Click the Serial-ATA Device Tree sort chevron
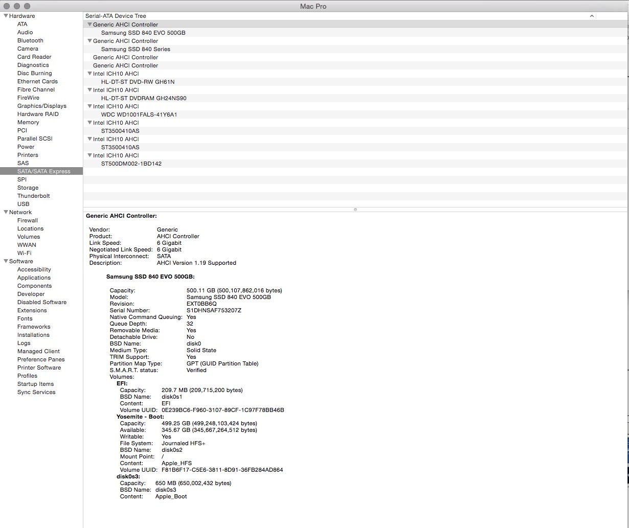The width and height of the screenshot is (629, 528). tap(592, 16)
